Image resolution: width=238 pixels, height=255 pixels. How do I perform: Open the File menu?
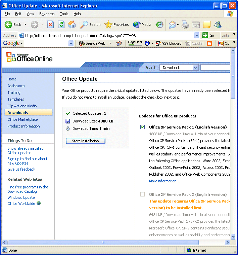tap(7, 14)
